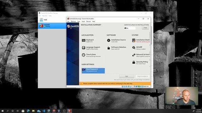Open Language Support settings
This screenshot has width=202, height=113.
[91, 48]
